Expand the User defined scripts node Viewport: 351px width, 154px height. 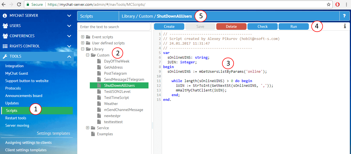point(83,43)
